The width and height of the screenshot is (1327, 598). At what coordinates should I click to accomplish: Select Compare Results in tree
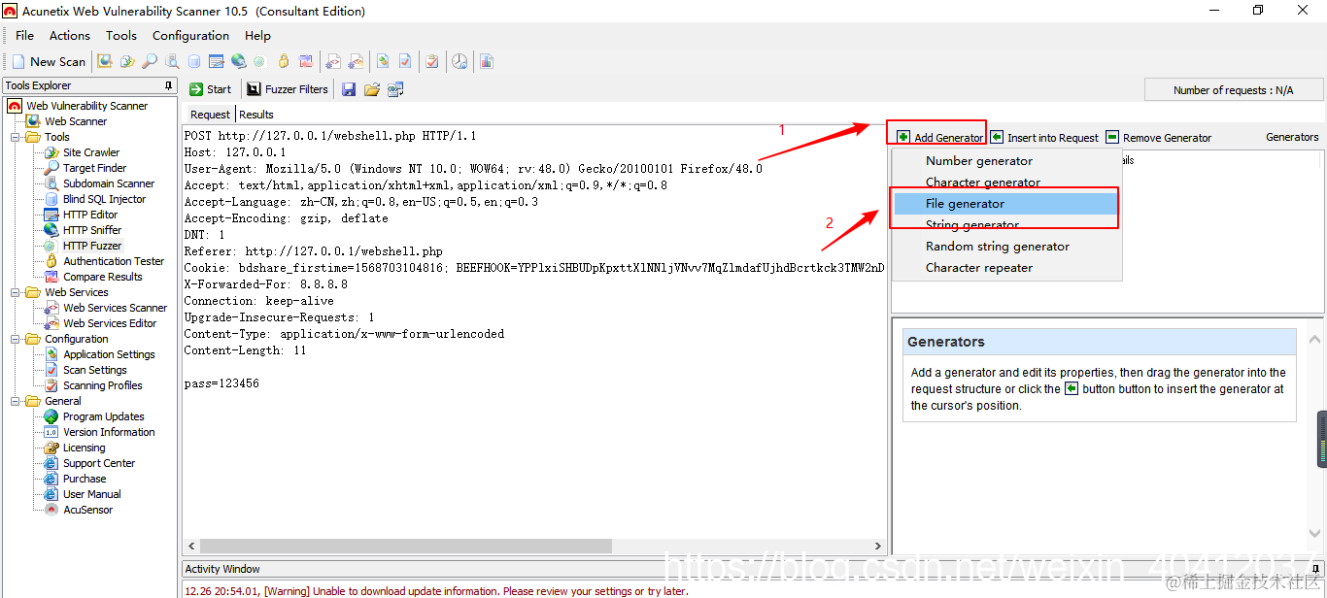103,277
